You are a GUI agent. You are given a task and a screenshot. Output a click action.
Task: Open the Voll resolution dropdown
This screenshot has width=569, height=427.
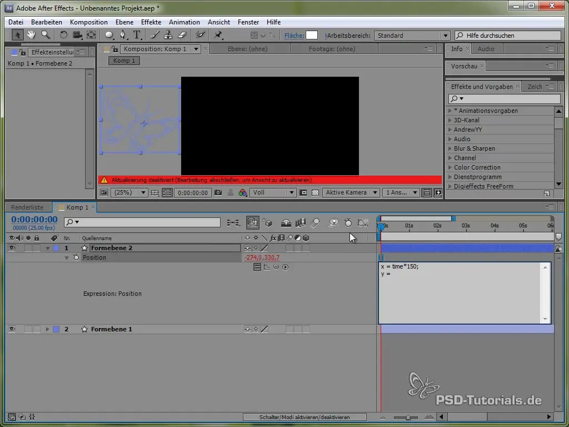(272, 192)
